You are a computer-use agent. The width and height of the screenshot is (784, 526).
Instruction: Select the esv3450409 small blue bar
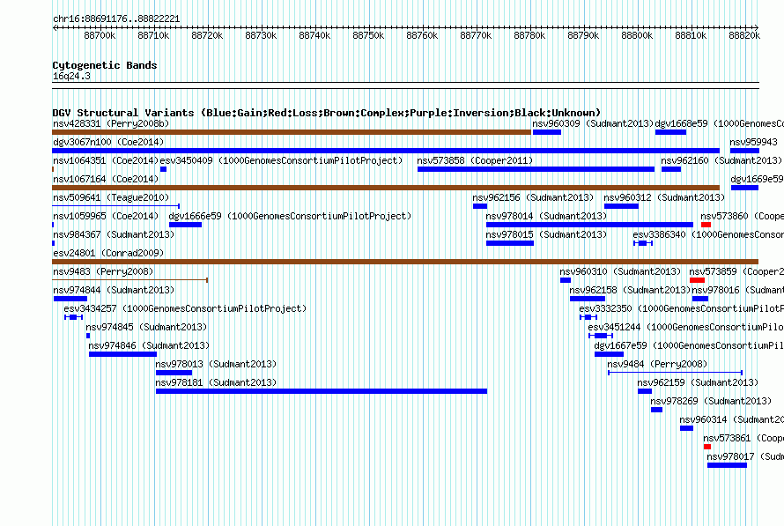(163, 169)
